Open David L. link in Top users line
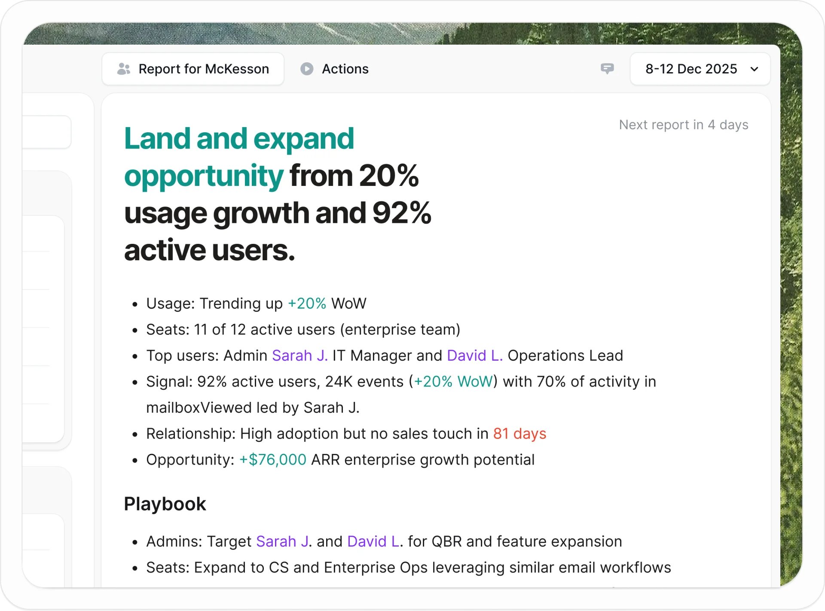 (474, 356)
